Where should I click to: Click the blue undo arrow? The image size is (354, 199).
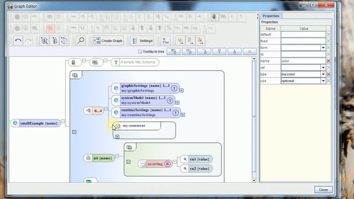coord(18,40)
